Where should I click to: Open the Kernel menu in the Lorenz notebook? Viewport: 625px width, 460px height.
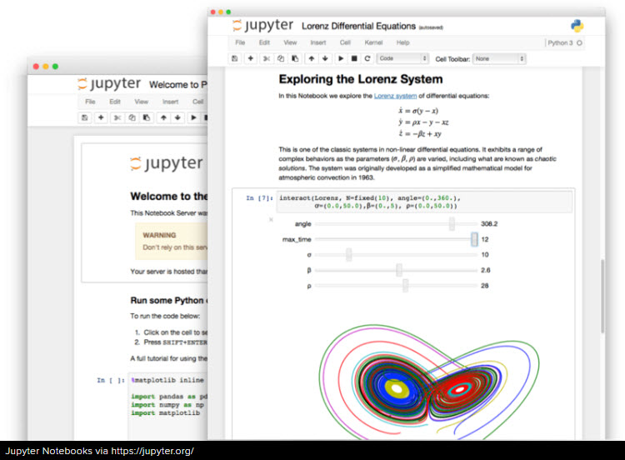coord(373,42)
